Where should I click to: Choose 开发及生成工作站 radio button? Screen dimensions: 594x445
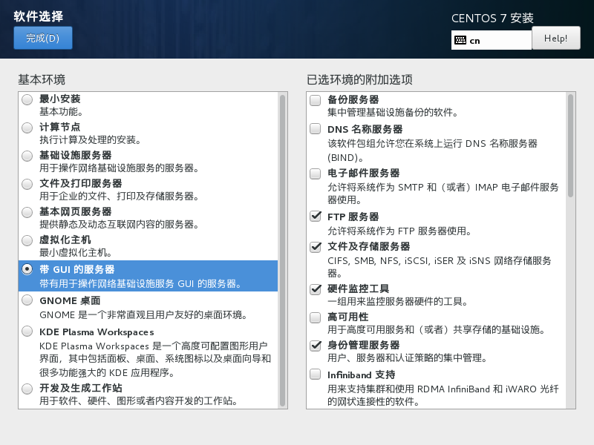[27, 389]
